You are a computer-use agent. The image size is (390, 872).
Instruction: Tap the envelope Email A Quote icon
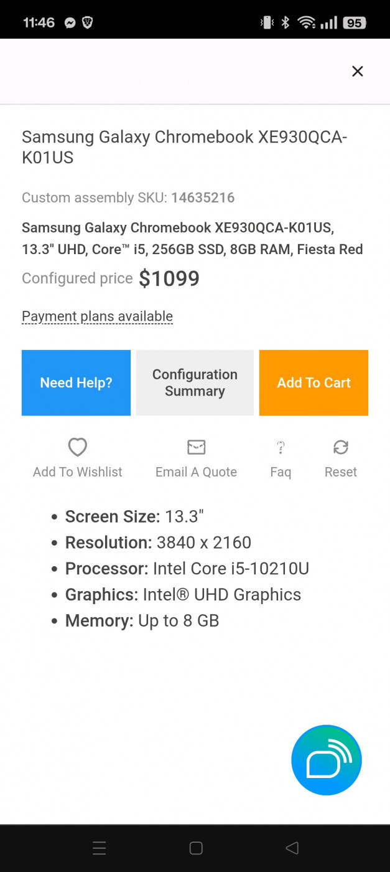[x=196, y=447]
